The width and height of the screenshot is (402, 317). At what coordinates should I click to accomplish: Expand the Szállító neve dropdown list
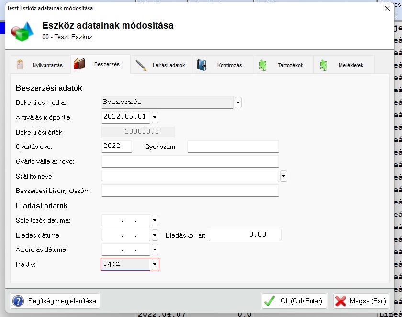tap(284, 176)
